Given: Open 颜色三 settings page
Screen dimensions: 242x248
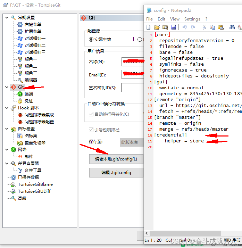Looking at the screenshot, I should click(31, 73).
